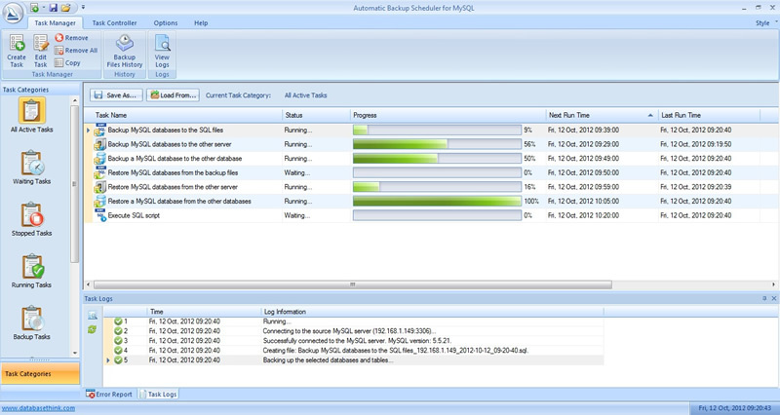This screenshot has width=780, height=415.
Task: Click the Task Categories vertical scrollbar
Action: coord(75,183)
